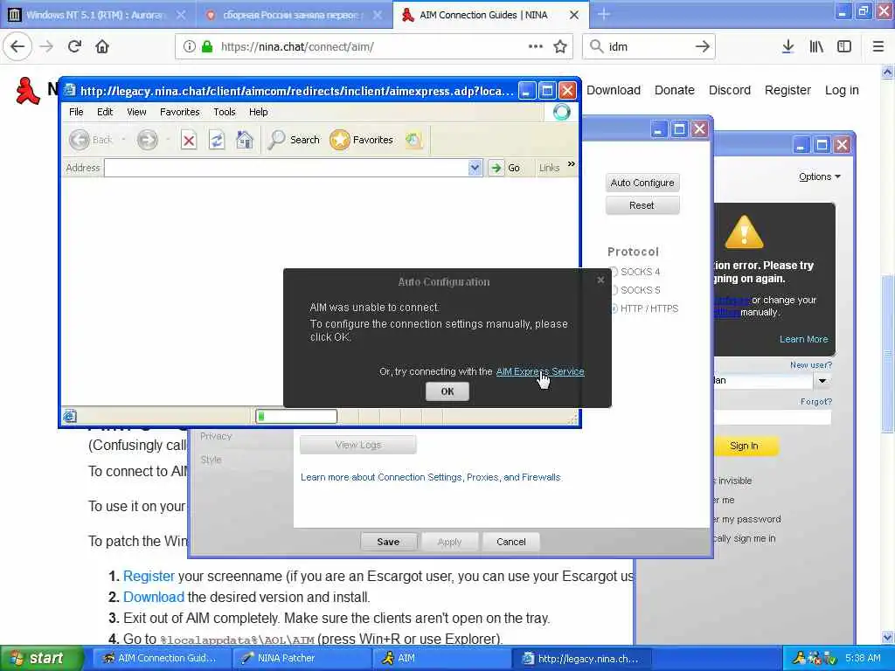Screen dimensions: 895x671
Task: Click IE Refresh button
Action: pos(217,140)
